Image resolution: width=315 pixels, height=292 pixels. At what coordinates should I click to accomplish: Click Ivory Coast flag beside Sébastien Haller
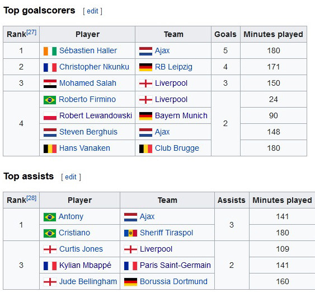[x=50, y=51]
